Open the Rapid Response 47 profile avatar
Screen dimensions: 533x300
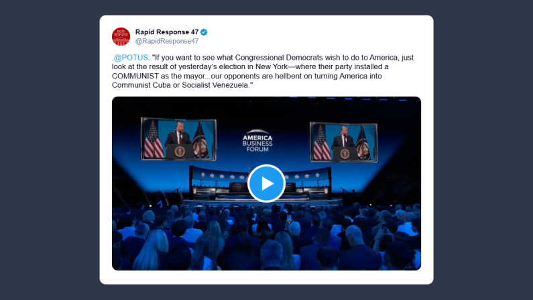tap(121, 36)
